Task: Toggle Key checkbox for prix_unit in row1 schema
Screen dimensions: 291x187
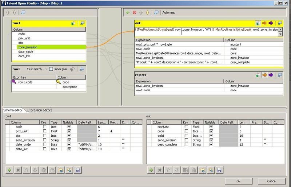Action: point(44,130)
